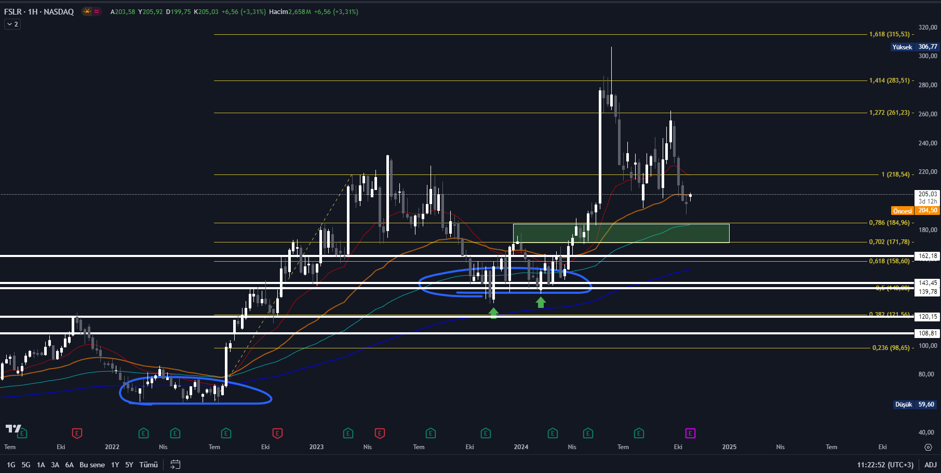Select the 3A time range

click(x=55, y=465)
